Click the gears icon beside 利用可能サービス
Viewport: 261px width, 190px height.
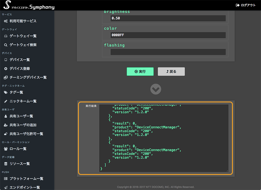pos(6,21)
